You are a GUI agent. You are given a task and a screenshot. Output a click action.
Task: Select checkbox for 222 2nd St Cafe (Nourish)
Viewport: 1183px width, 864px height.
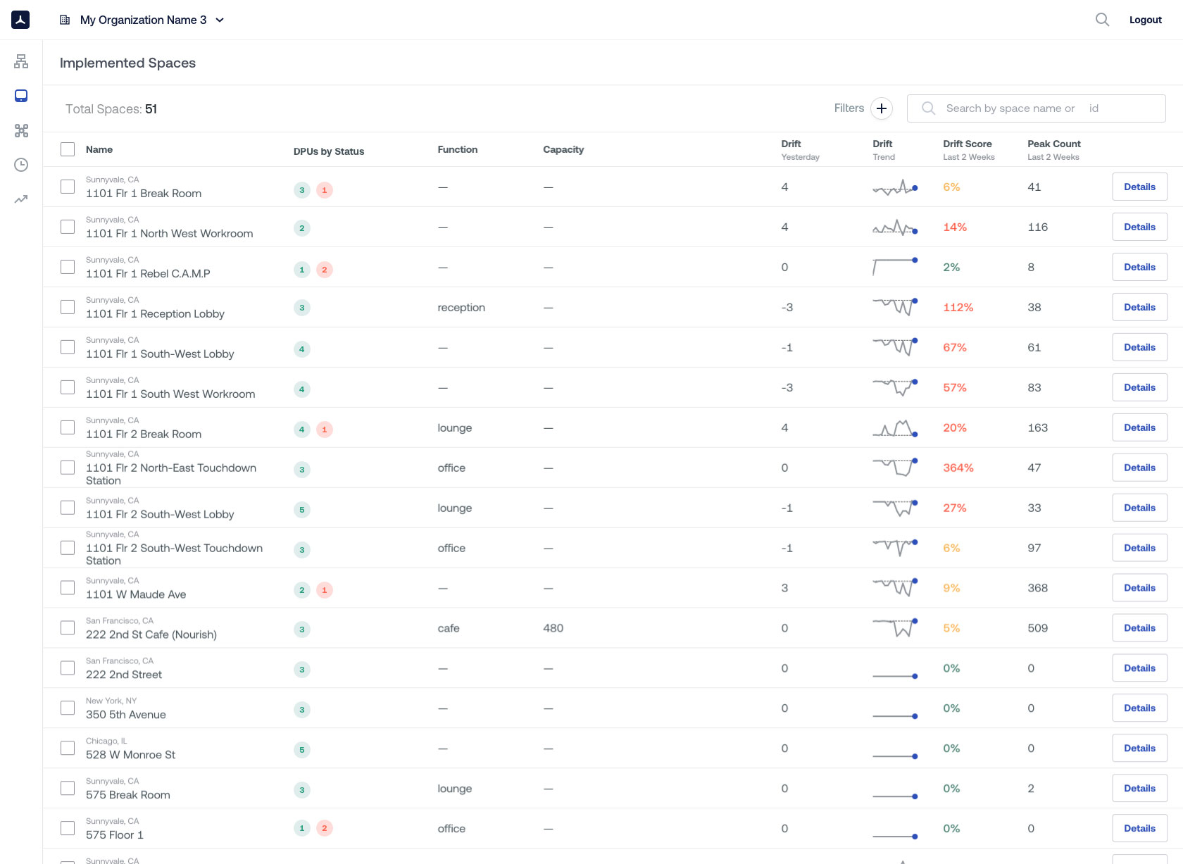click(x=68, y=628)
